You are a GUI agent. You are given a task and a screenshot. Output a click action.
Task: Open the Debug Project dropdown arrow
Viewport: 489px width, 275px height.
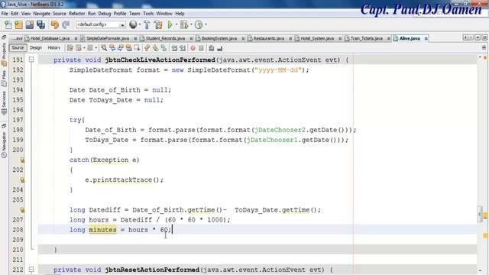(x=191, y=24)
